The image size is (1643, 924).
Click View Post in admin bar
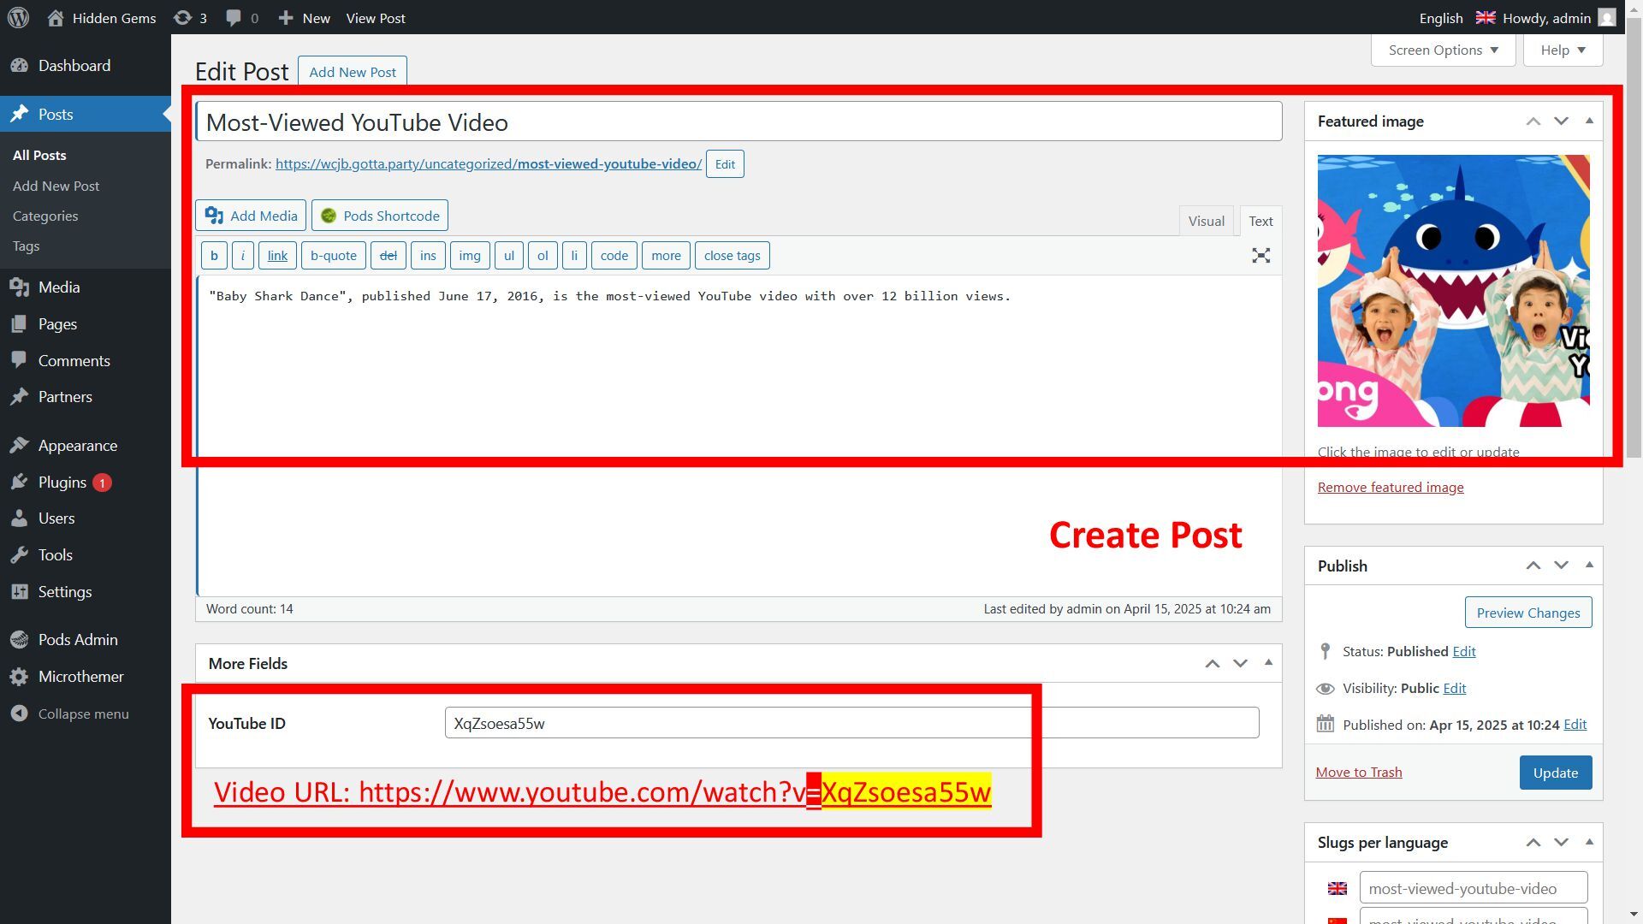coord(376,18)
